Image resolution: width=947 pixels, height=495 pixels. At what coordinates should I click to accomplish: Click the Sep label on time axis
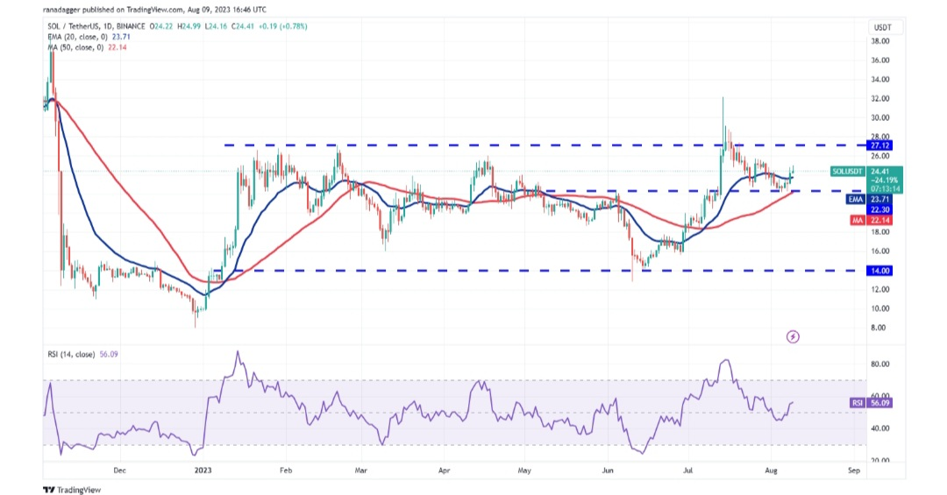click(x=853, y=470)
